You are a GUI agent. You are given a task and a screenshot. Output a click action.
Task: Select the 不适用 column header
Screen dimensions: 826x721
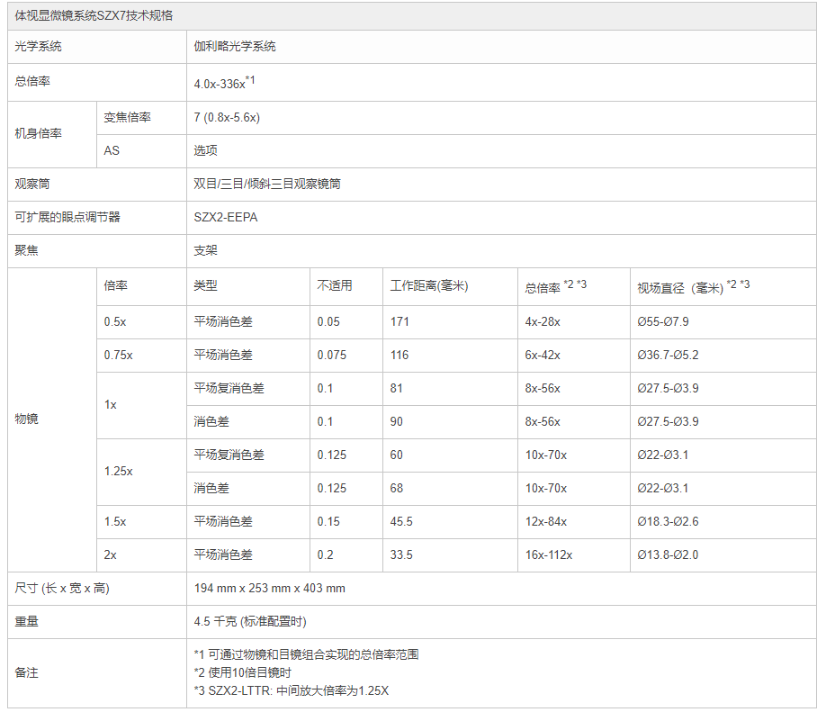click(335, 285)
